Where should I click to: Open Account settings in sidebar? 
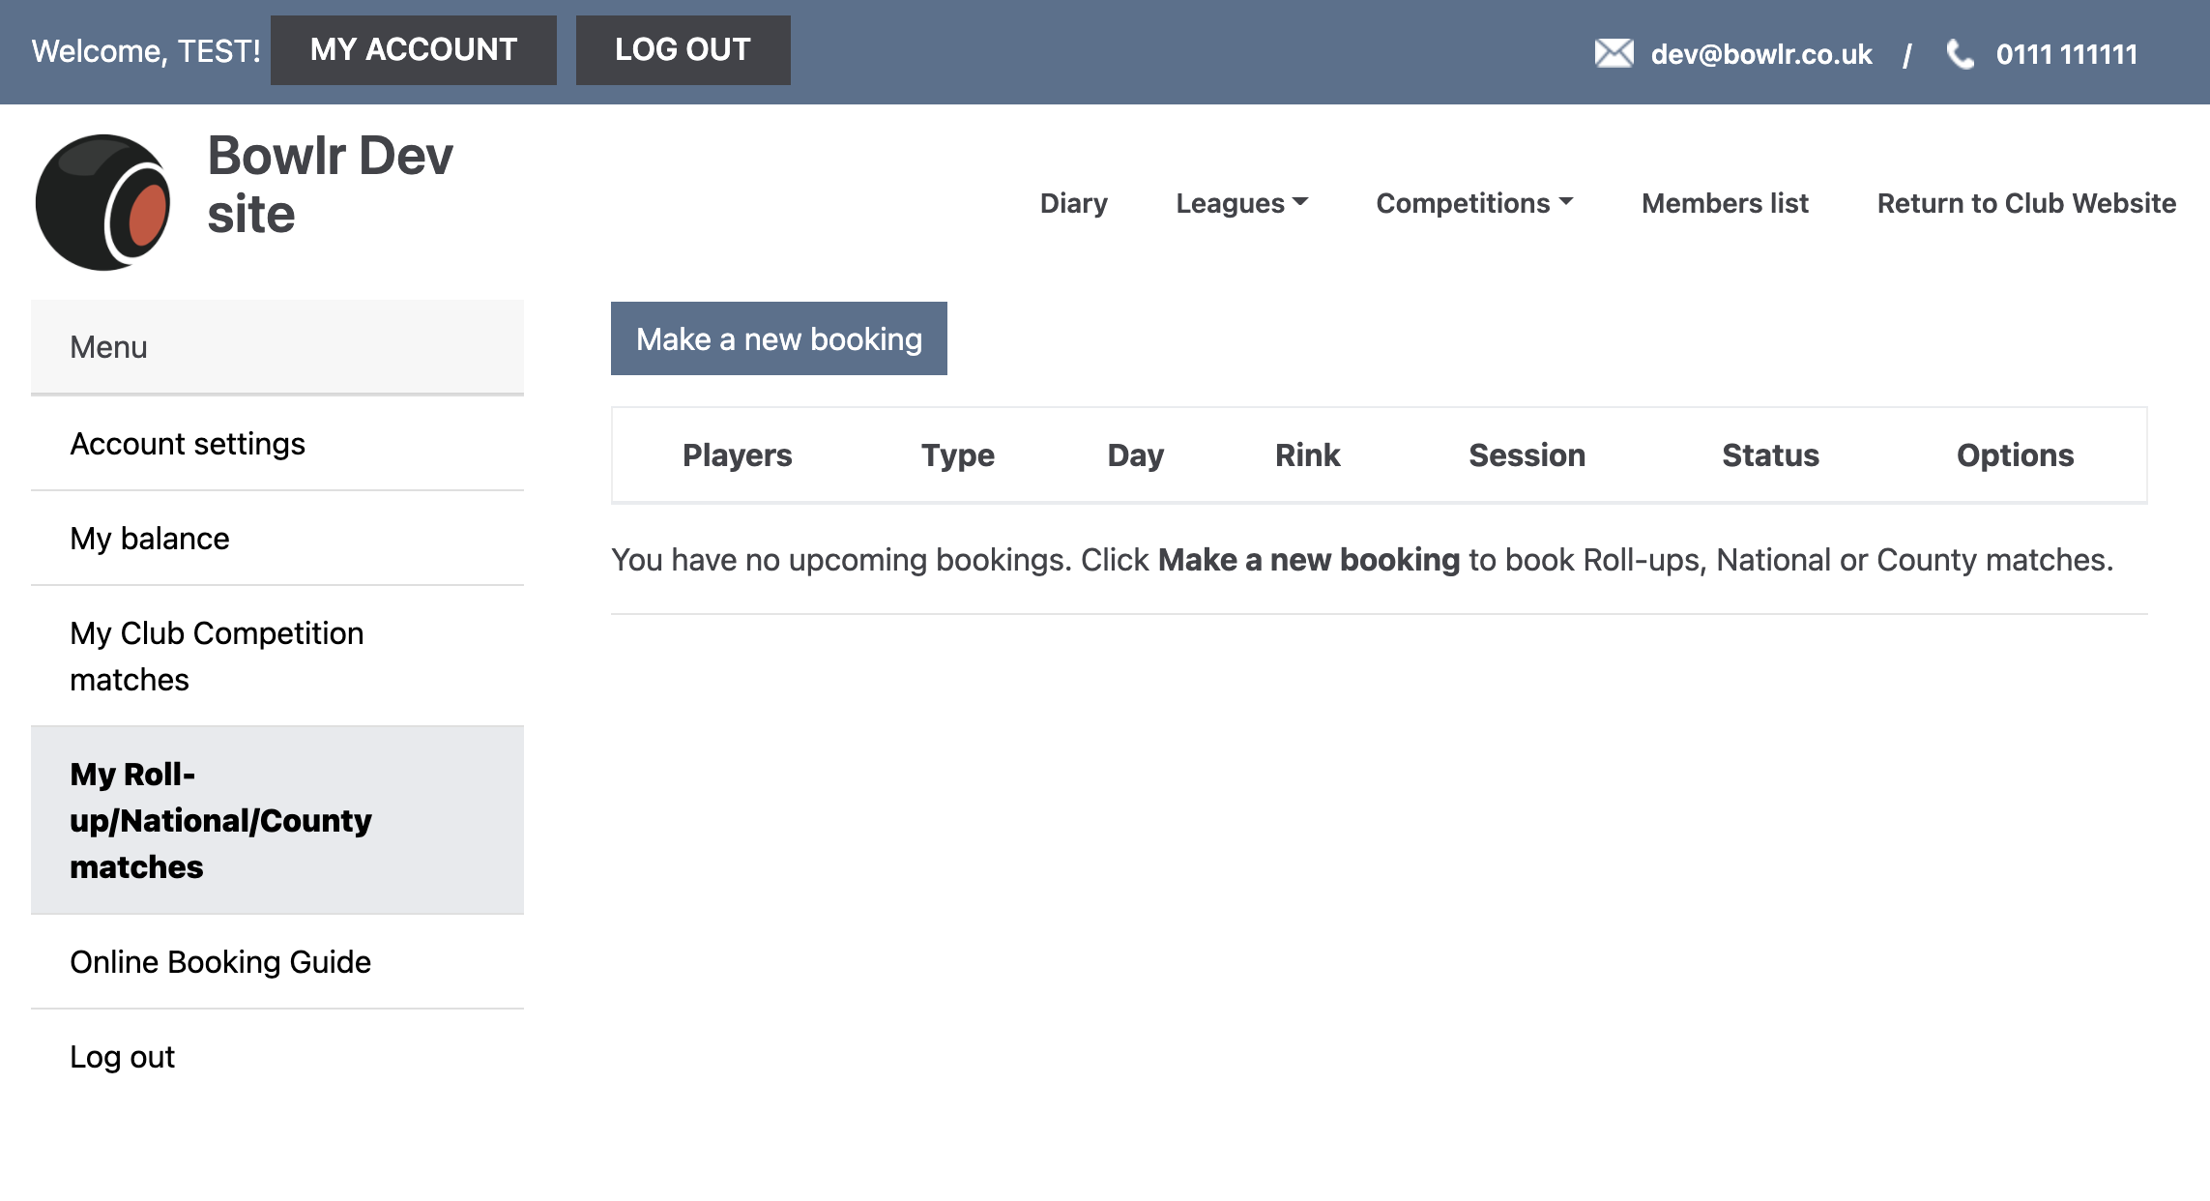(x=188, y=444)
